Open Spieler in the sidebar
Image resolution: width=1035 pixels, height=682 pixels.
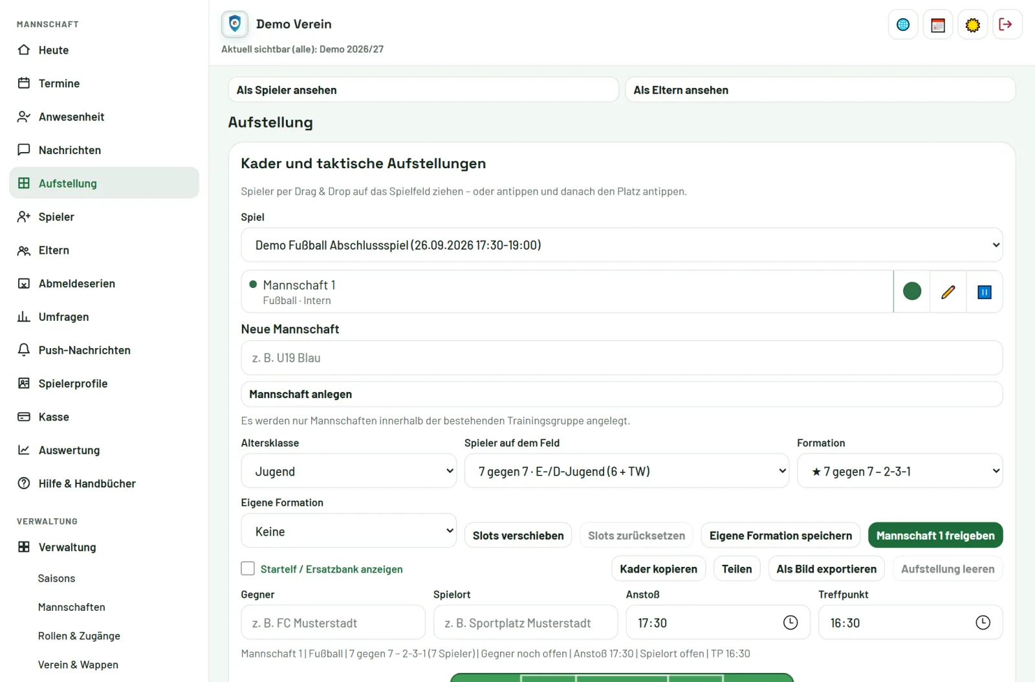click(x=104, y=217)
